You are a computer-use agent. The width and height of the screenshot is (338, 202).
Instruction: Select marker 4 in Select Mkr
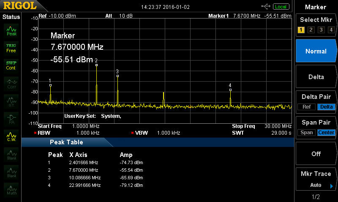click(331, 29)
